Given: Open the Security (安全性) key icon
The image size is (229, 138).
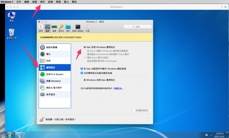Looking at the screenshot, I should pos(61,28).
